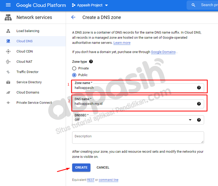
Task: Open Load balancing menu item
Action: [x=33, y=31]
